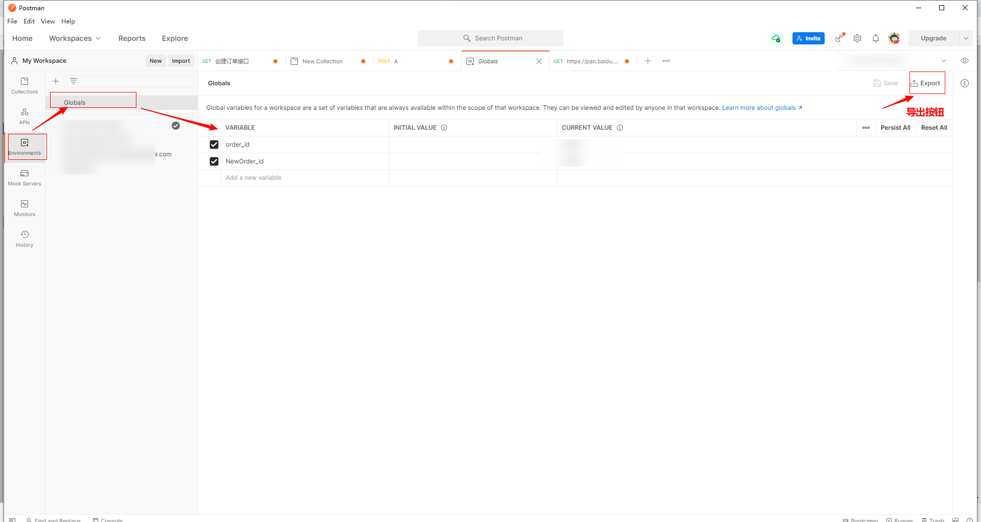This screenshot has height=522, width=981.
Task: Open the View menu
Action: pos(48,21)
